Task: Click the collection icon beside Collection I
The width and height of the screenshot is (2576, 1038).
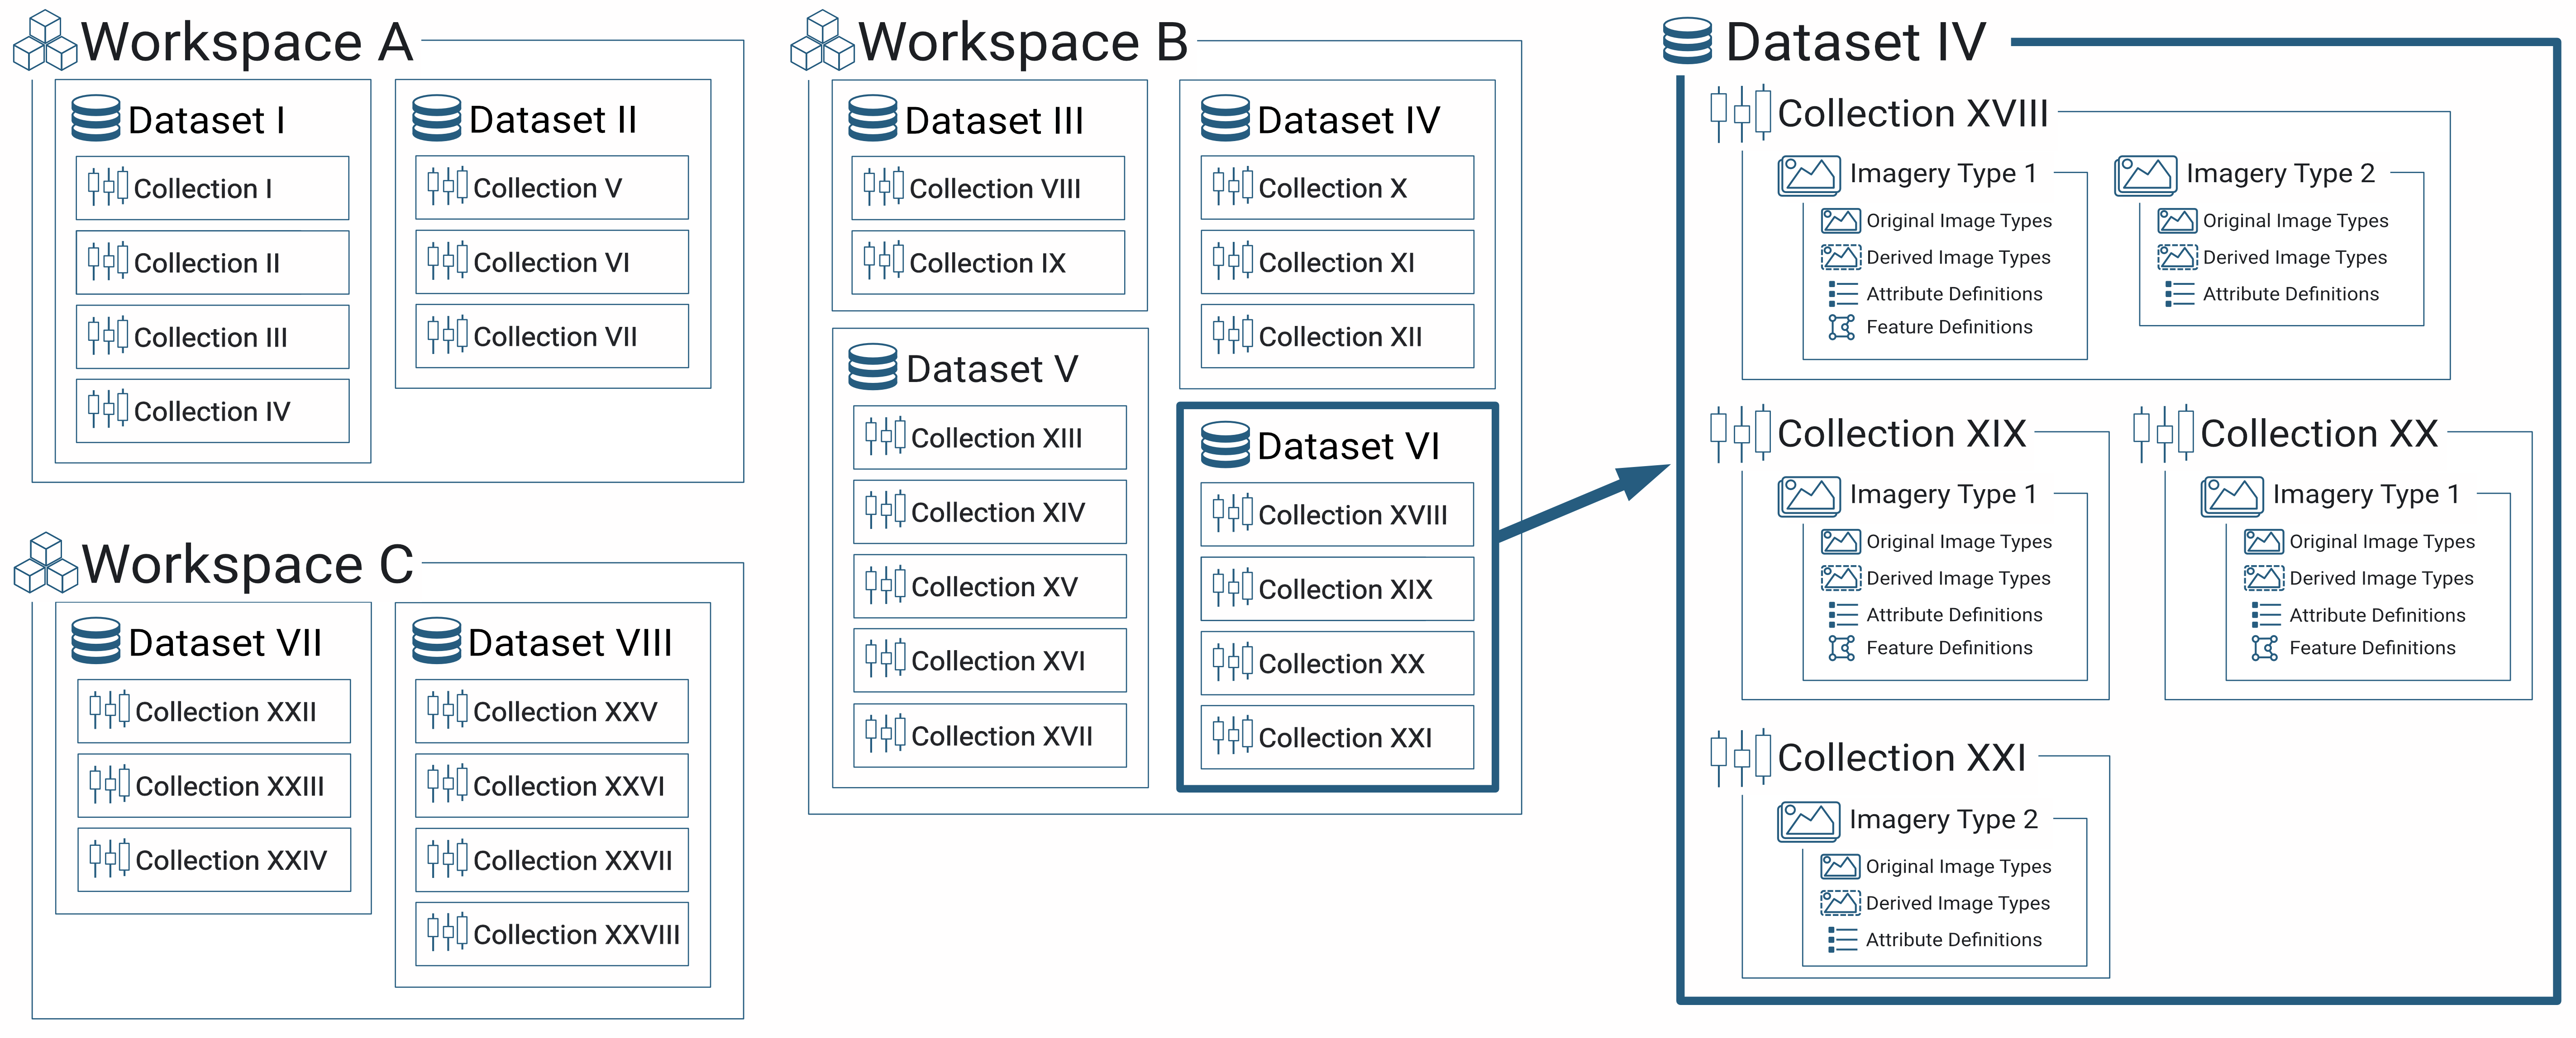Action: [x=108, y=187]
